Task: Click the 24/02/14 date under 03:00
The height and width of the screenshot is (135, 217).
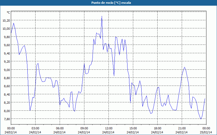Action: pos(35,132)
